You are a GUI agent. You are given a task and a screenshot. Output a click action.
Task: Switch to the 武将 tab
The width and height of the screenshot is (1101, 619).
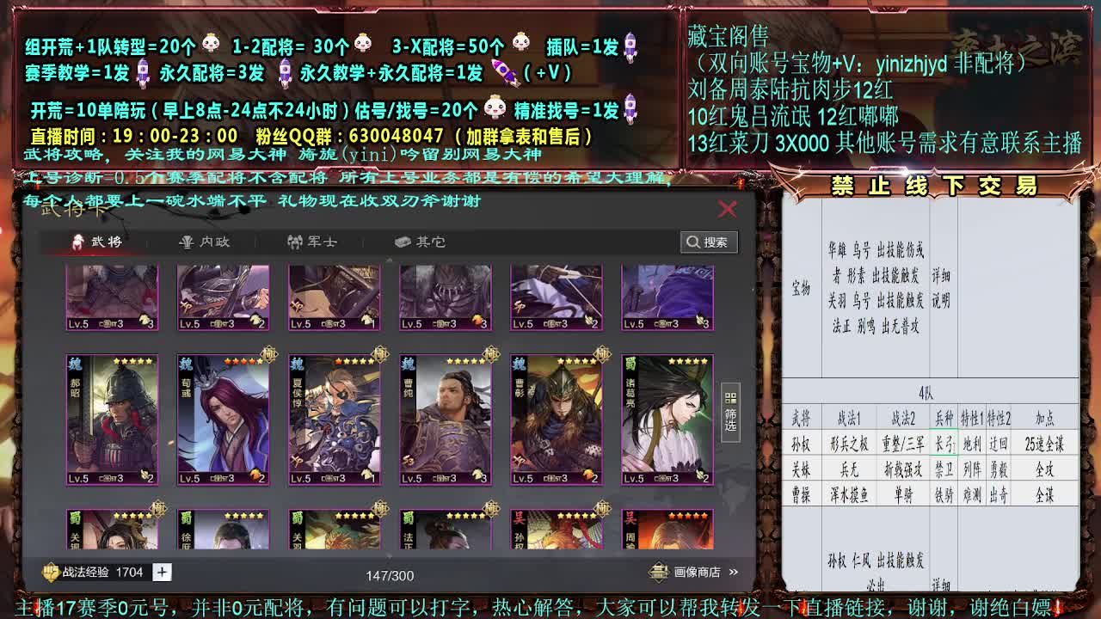pyautogui.click(x=97, y=242)
